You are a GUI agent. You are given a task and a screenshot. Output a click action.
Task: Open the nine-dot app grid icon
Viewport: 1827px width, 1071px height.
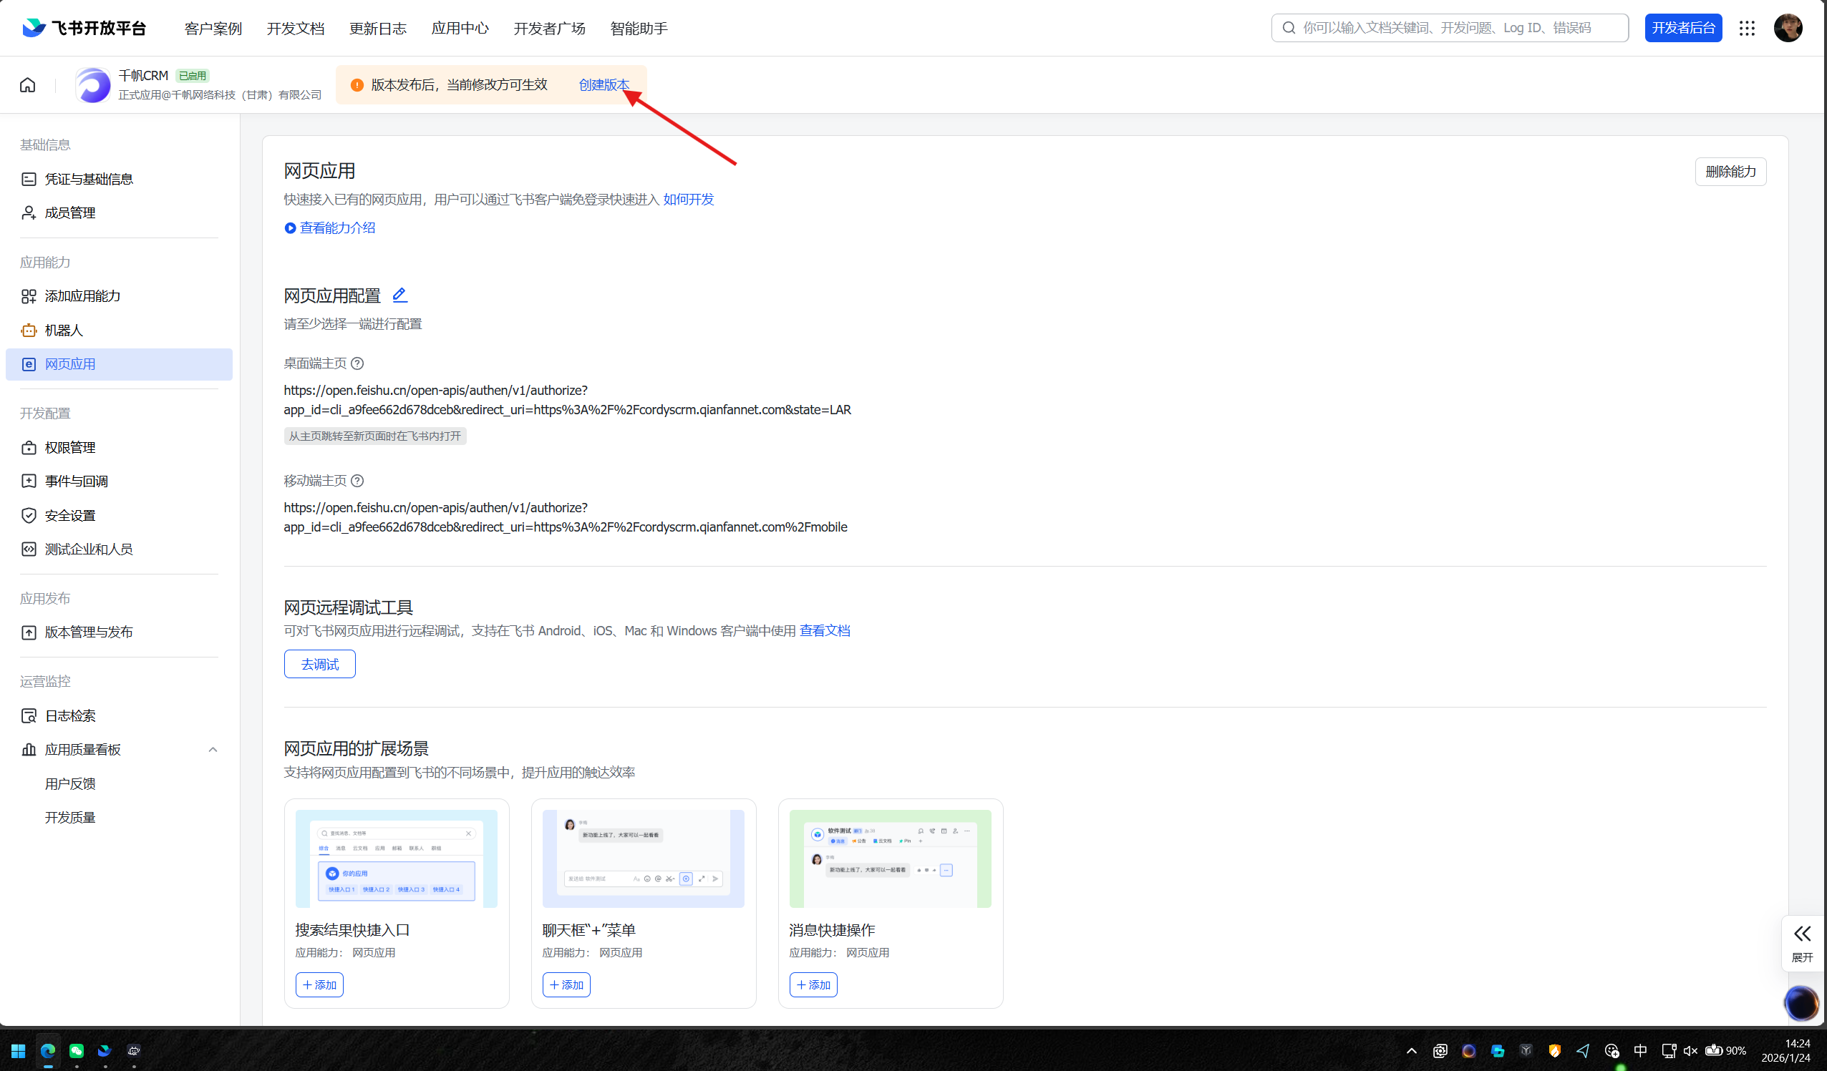(1747, 29)
